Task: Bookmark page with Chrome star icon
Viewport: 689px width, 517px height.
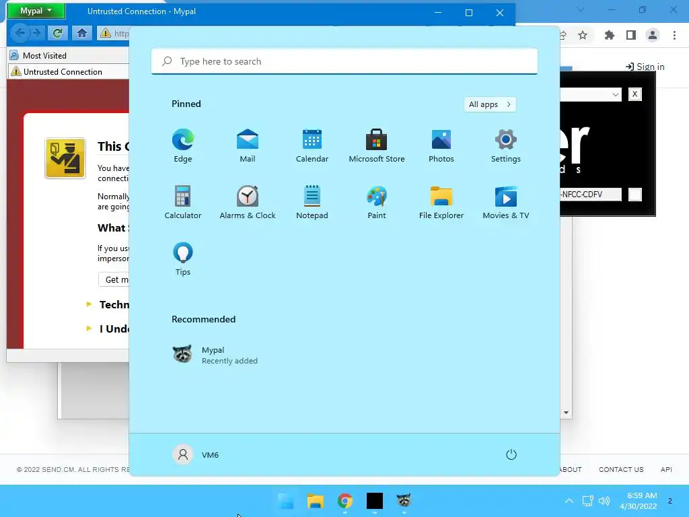Action: click(x=583, y=35)
